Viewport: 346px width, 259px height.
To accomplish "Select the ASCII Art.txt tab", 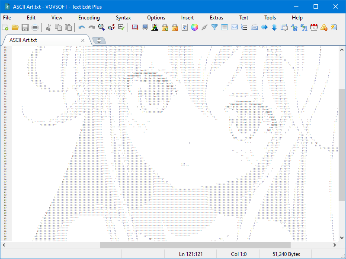I will 23,40.
